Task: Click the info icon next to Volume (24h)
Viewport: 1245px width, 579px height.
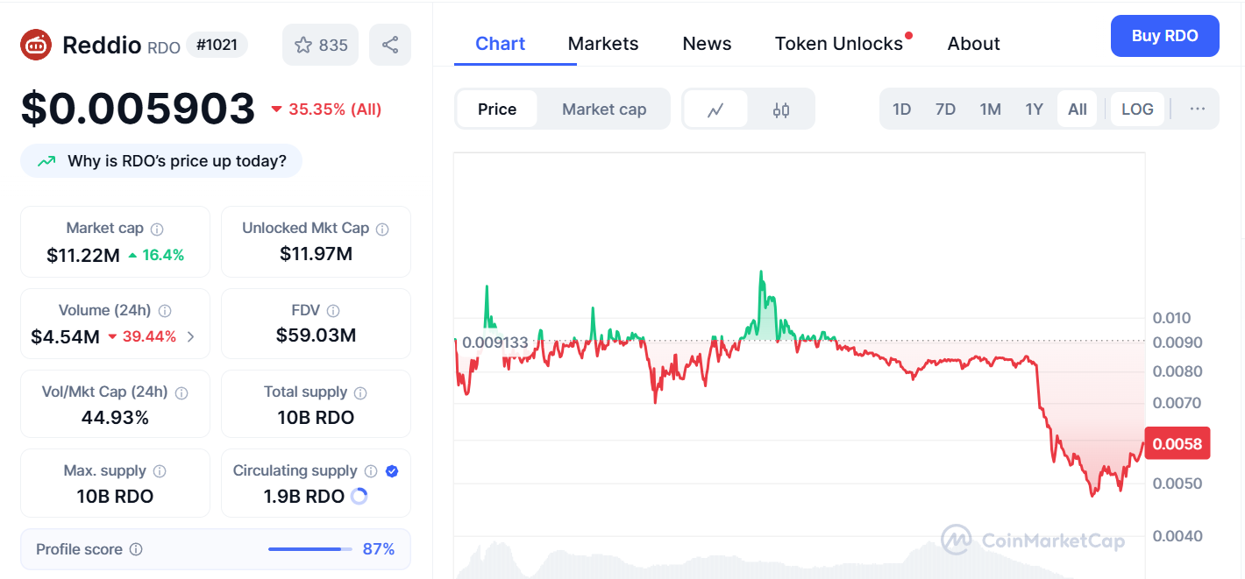Action: 165,310
